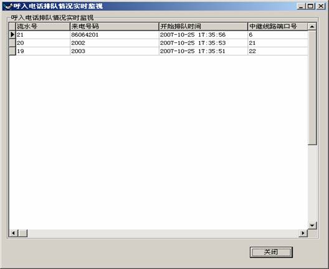Click the 关闭 button
Viewport: 329px width, 269px height.
[271, 252]
